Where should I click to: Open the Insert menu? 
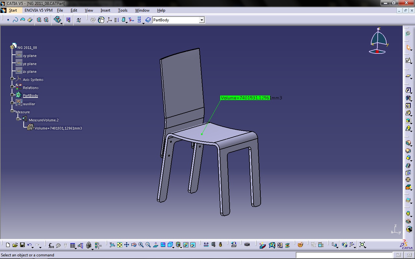(x=105, y=10)
